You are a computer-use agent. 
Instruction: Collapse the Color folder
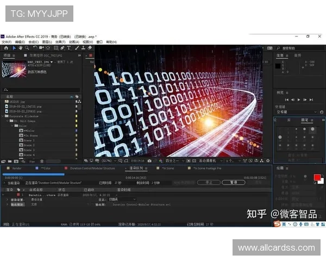tap(12, 126)
